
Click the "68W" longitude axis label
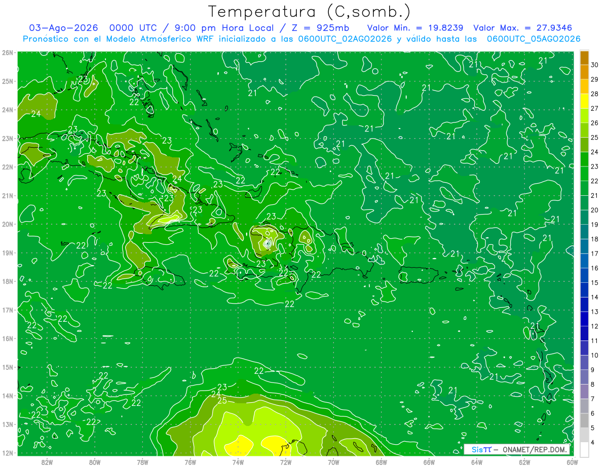[381, 461]
